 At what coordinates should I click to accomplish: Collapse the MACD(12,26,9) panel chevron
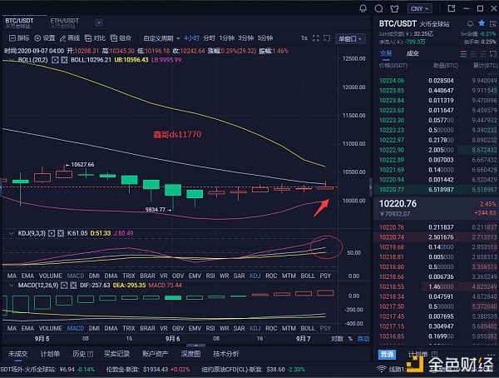pyautogui.click(x=11, y=286)
